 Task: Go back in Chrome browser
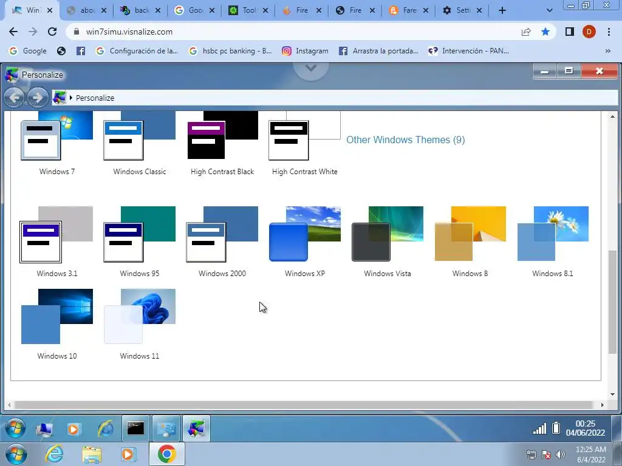tap(13, 32)
